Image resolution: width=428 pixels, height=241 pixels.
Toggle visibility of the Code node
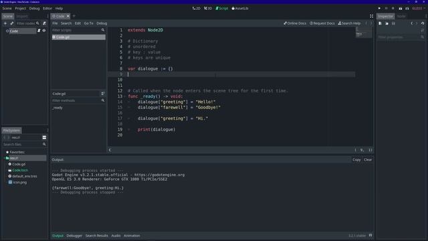point(44,31)
